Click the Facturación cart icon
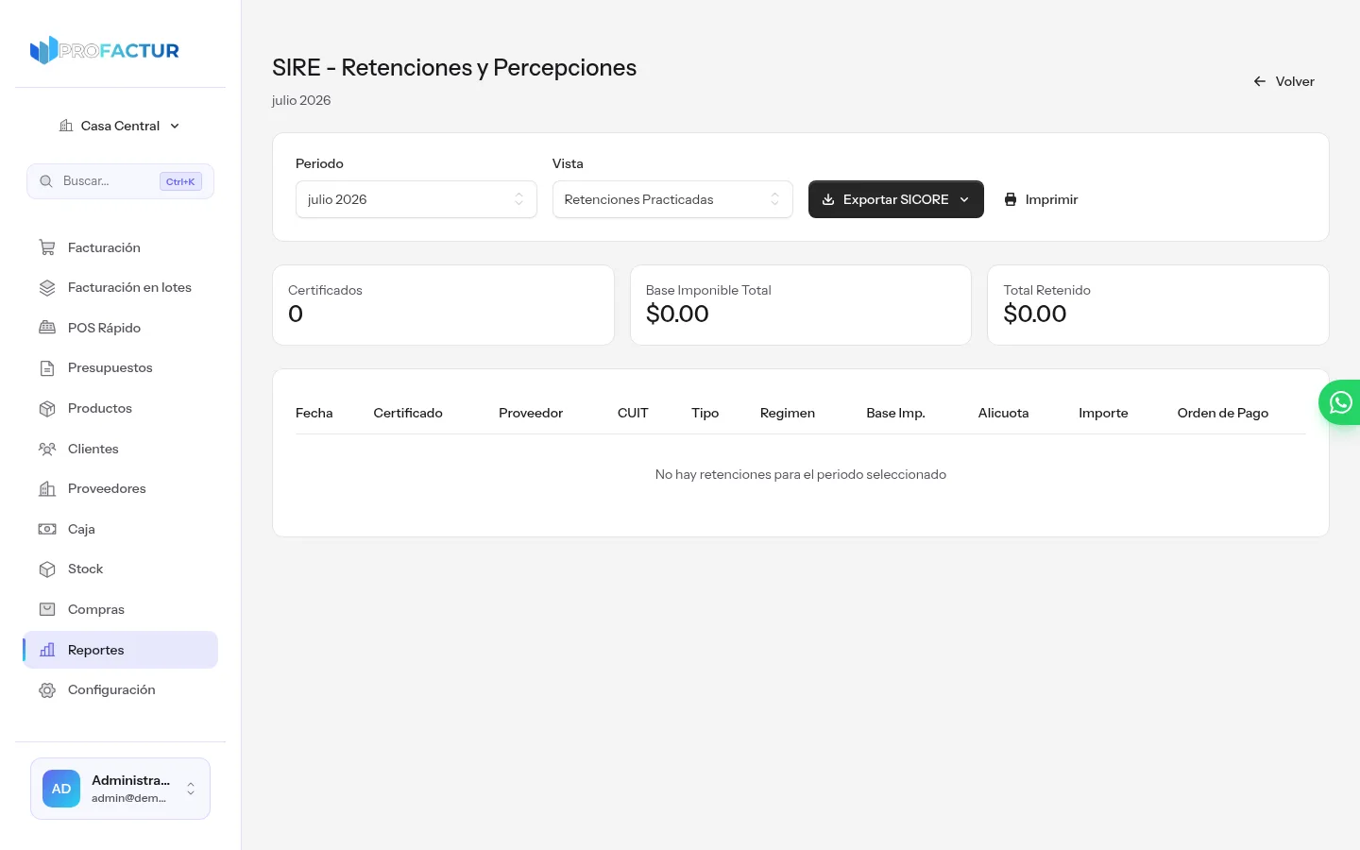 (47, 247)
